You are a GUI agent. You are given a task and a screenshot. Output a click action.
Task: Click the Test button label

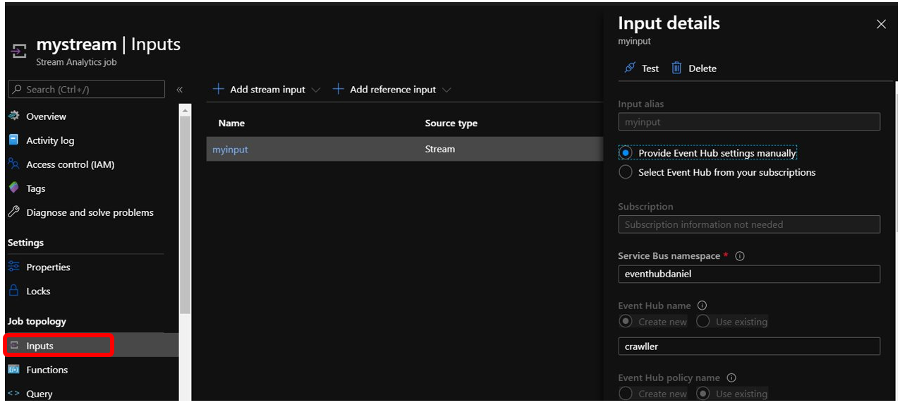(x=650, y=68)
